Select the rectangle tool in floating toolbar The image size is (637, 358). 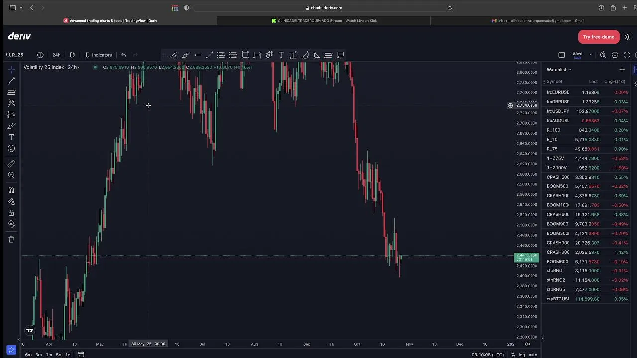[245, 55]
